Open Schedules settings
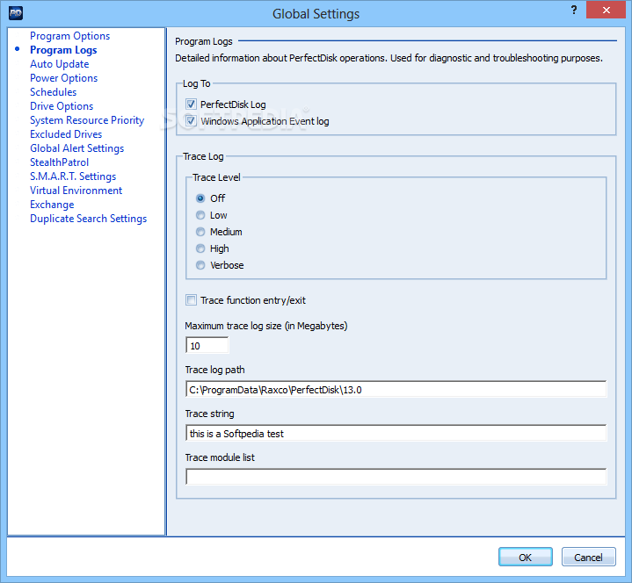This screenshot has width=632, height=583. (x=54, y=92)
